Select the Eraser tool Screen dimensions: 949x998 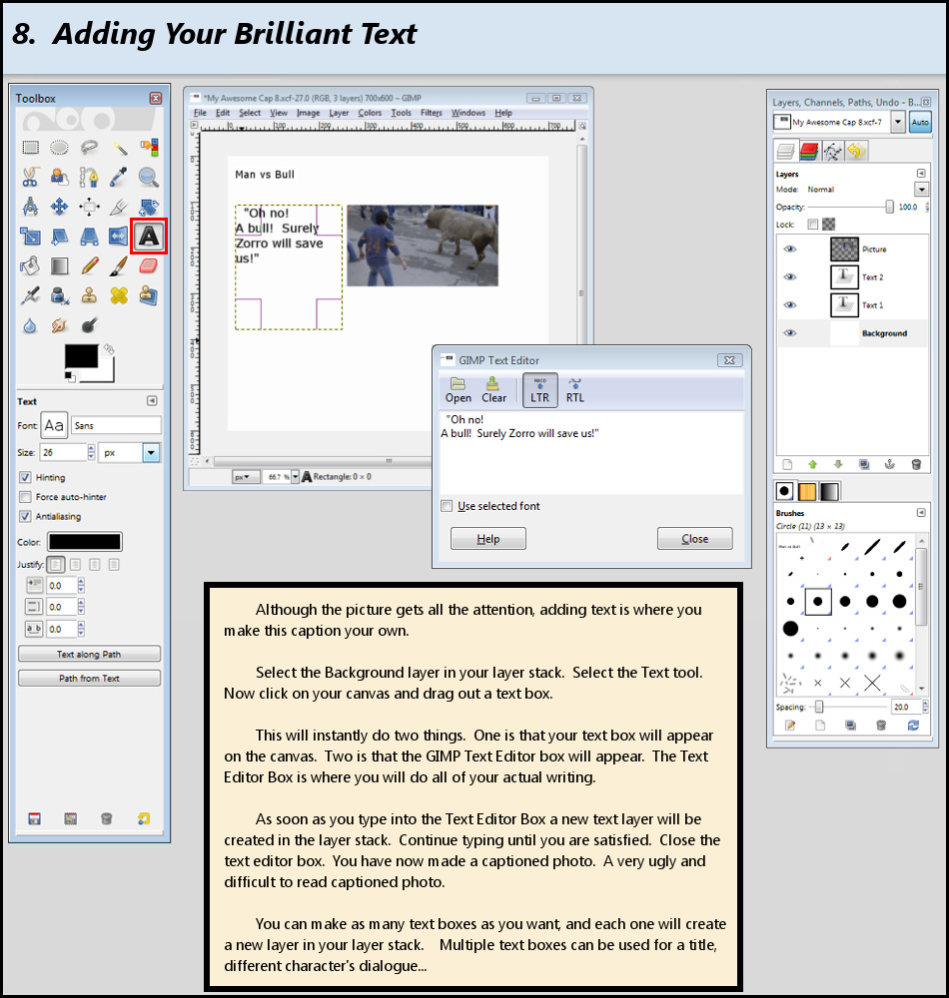click(x=149, y=266)
